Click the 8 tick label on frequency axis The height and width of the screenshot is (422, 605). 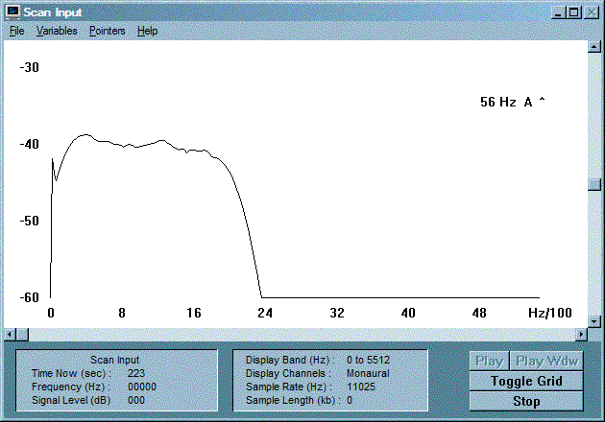click(122, 313)
